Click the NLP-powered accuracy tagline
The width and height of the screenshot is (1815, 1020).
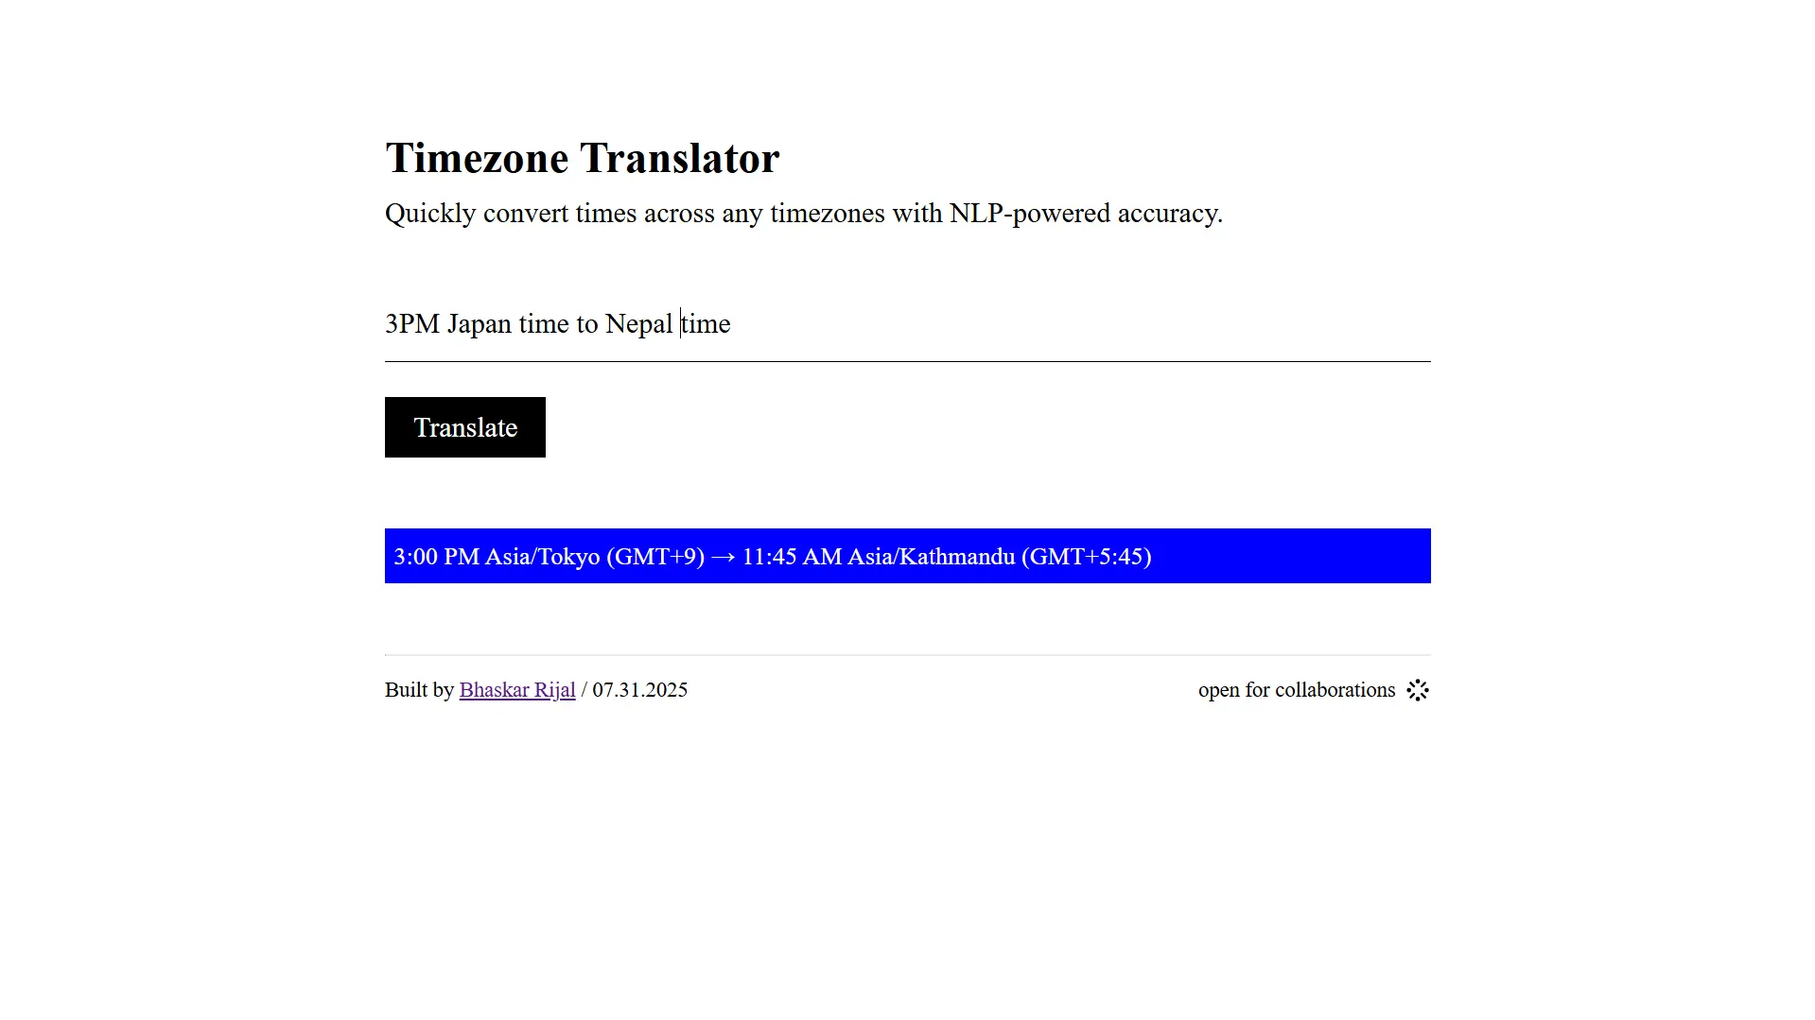803,214
